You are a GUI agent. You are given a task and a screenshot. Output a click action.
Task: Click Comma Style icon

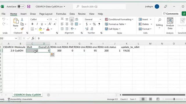(x=99, y=24)
